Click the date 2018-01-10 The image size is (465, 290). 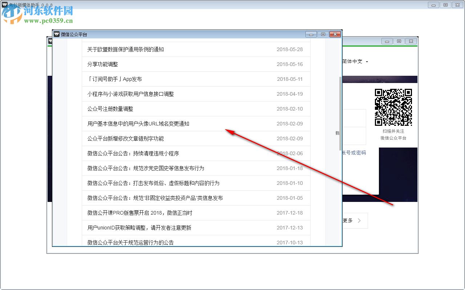290,183
